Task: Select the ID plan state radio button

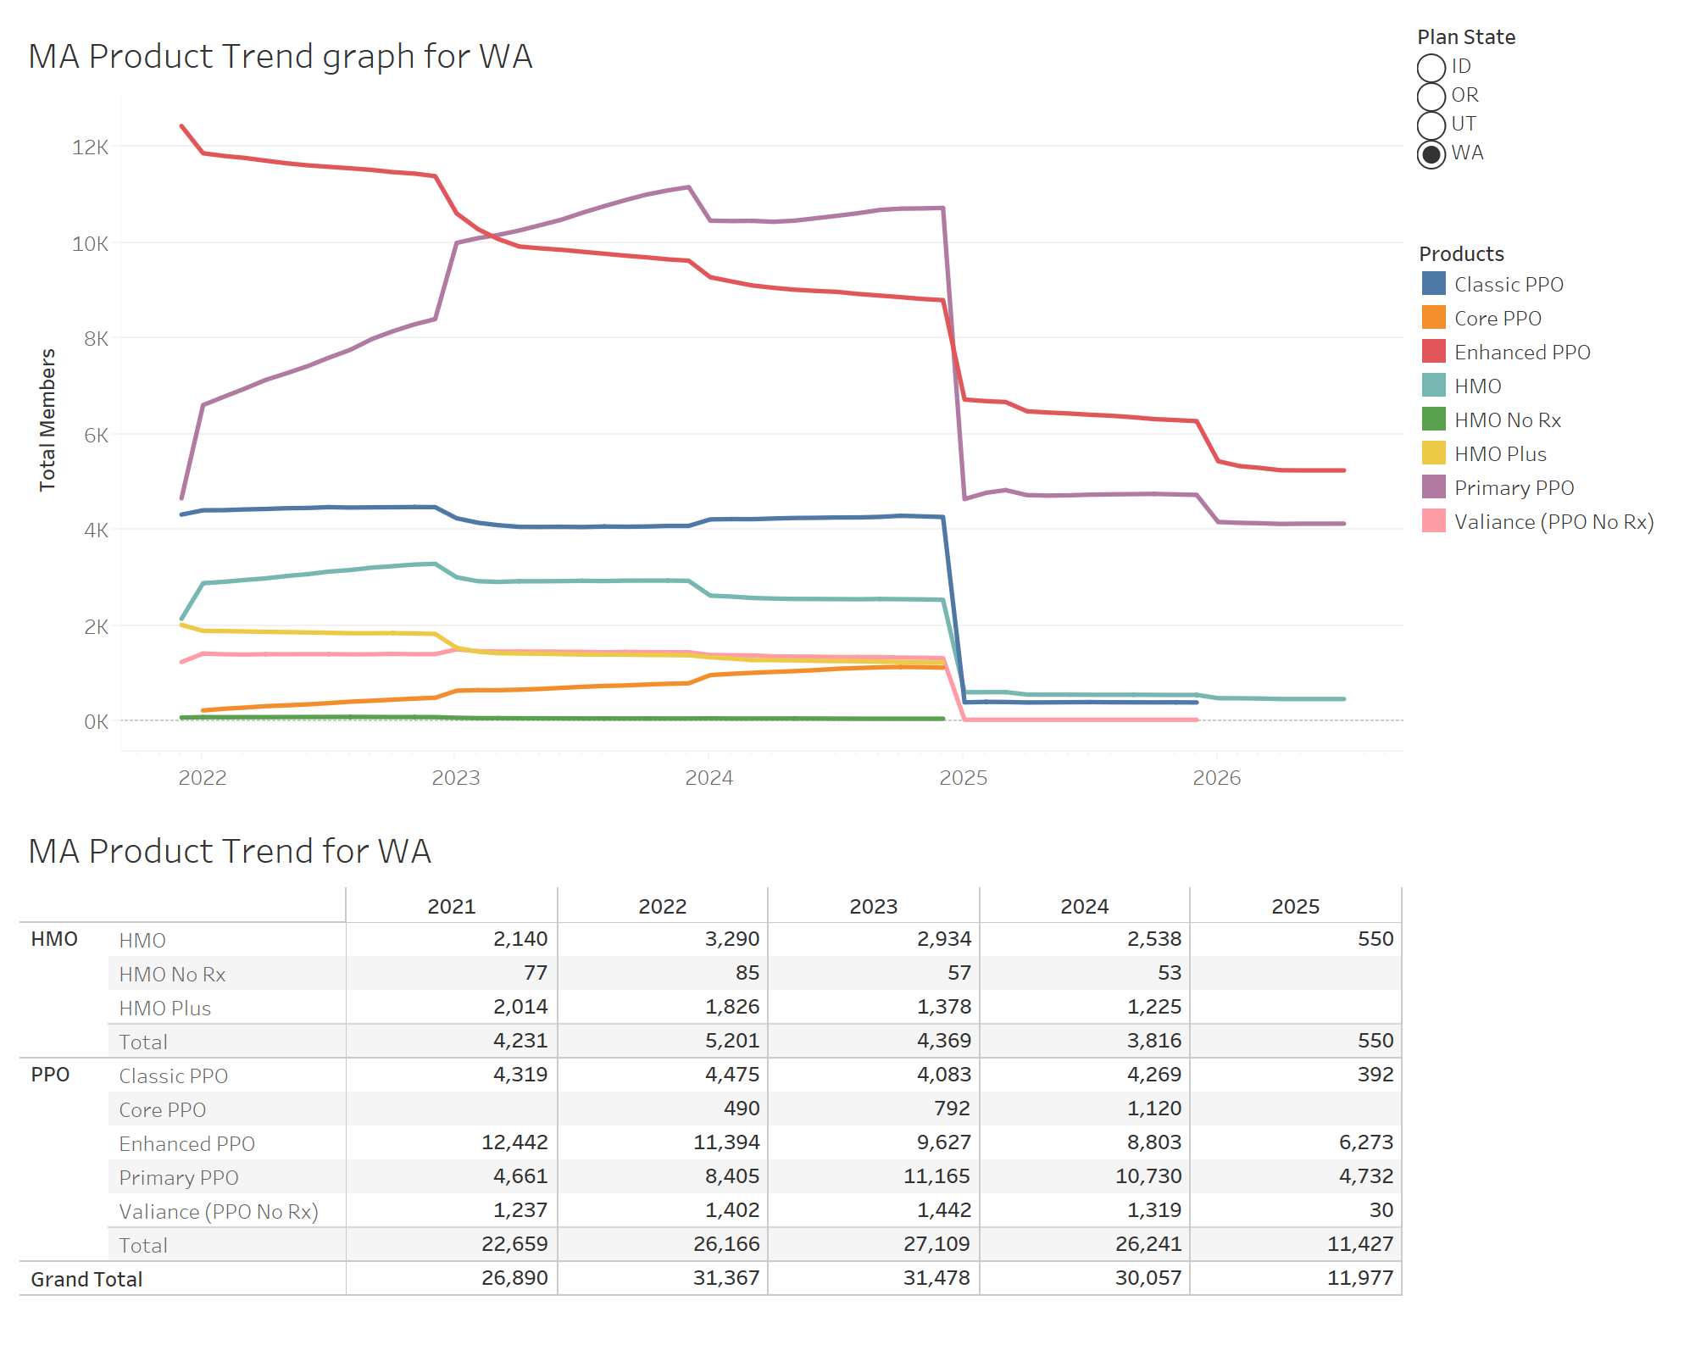Action: point(1432,65)
